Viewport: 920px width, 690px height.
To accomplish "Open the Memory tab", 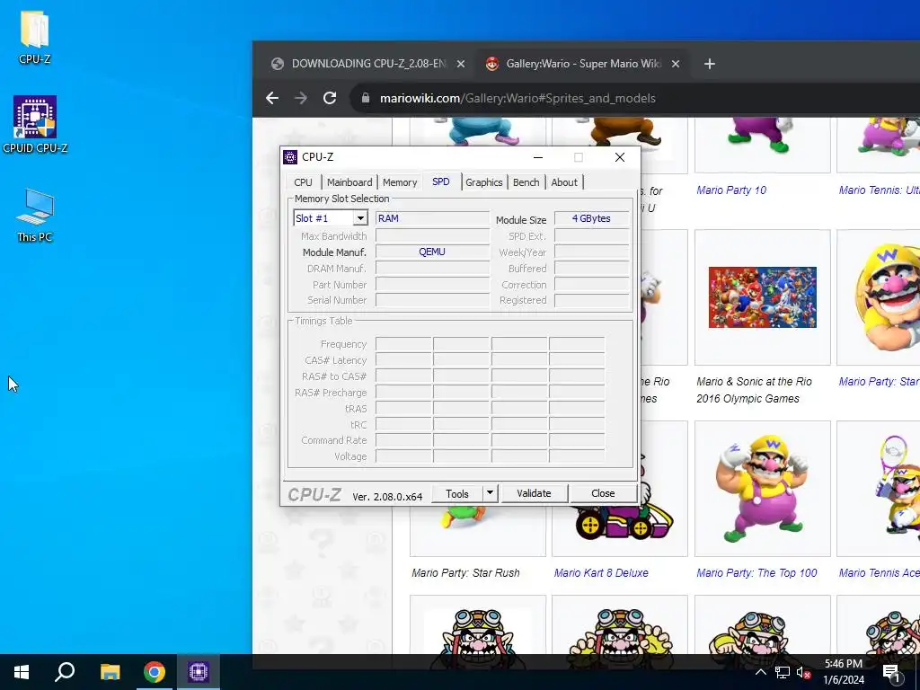I will 400,182.
